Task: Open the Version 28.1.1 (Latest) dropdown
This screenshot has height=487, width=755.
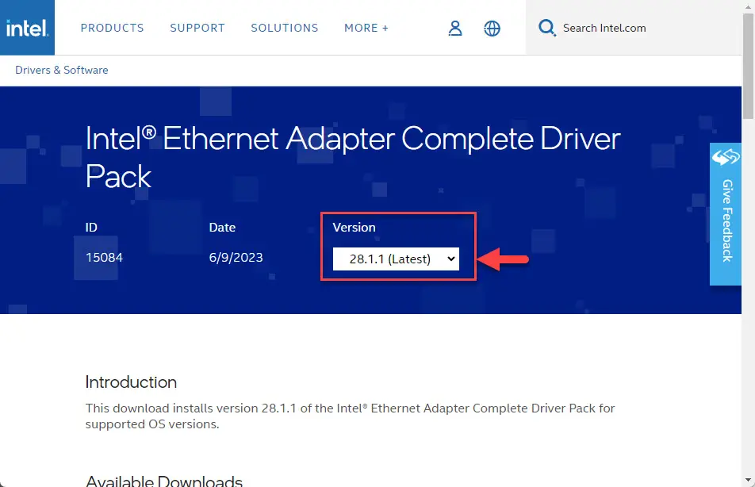Action: coord(396,259)
